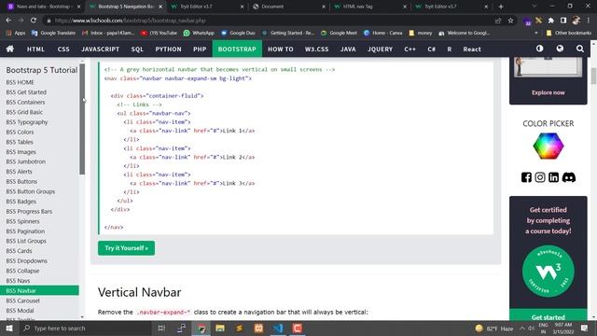Open Chrome's three-dot menu
The width and height of the screenshot is (597, 336).
[x=589, y=21]
